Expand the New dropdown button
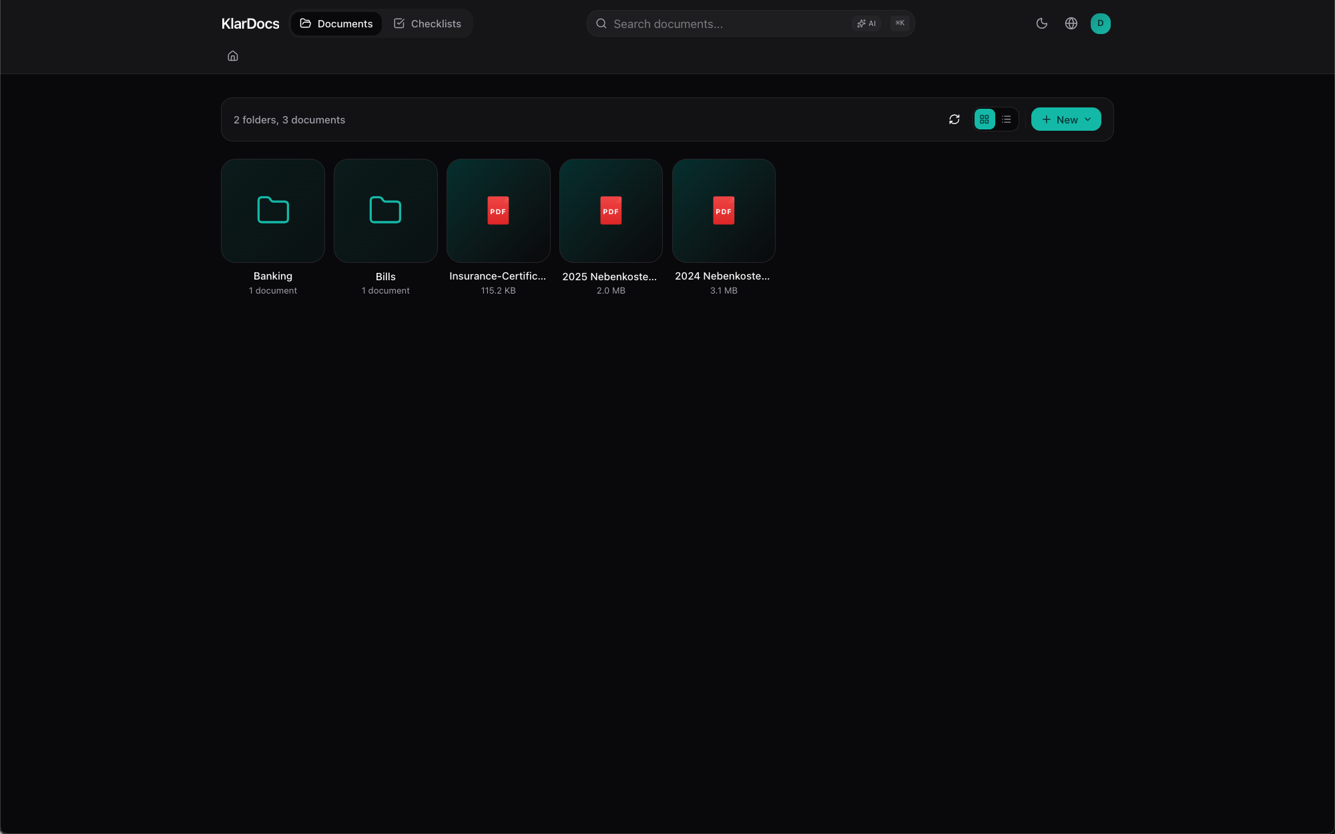1335x834 pixels. pyautogui.click(x=1066, y=119)
